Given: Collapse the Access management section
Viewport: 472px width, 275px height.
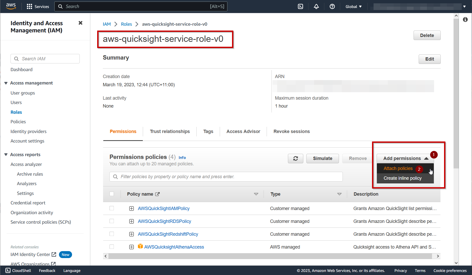Looking at the screenshot, I should (x=6, y=83).
